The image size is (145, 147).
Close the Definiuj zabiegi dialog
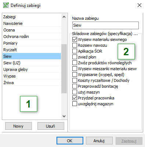click(x=139, y=5)
